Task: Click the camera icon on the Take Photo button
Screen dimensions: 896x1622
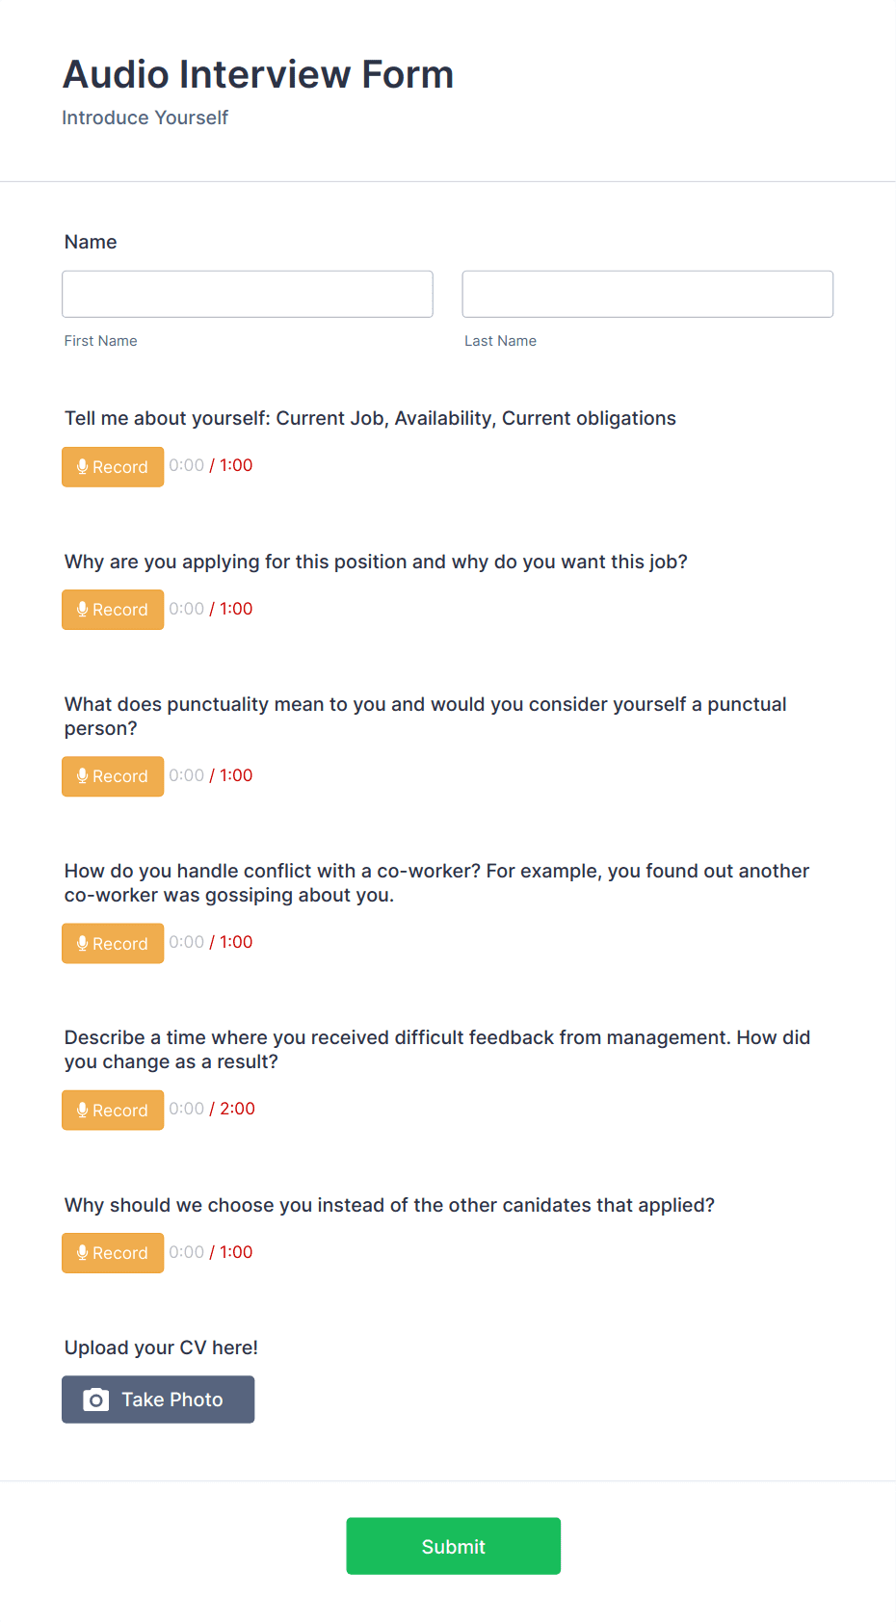Action: click(x=95, y=1399)
